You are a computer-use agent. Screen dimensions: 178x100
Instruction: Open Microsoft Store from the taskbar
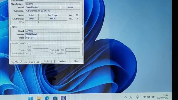pos(55,98)
